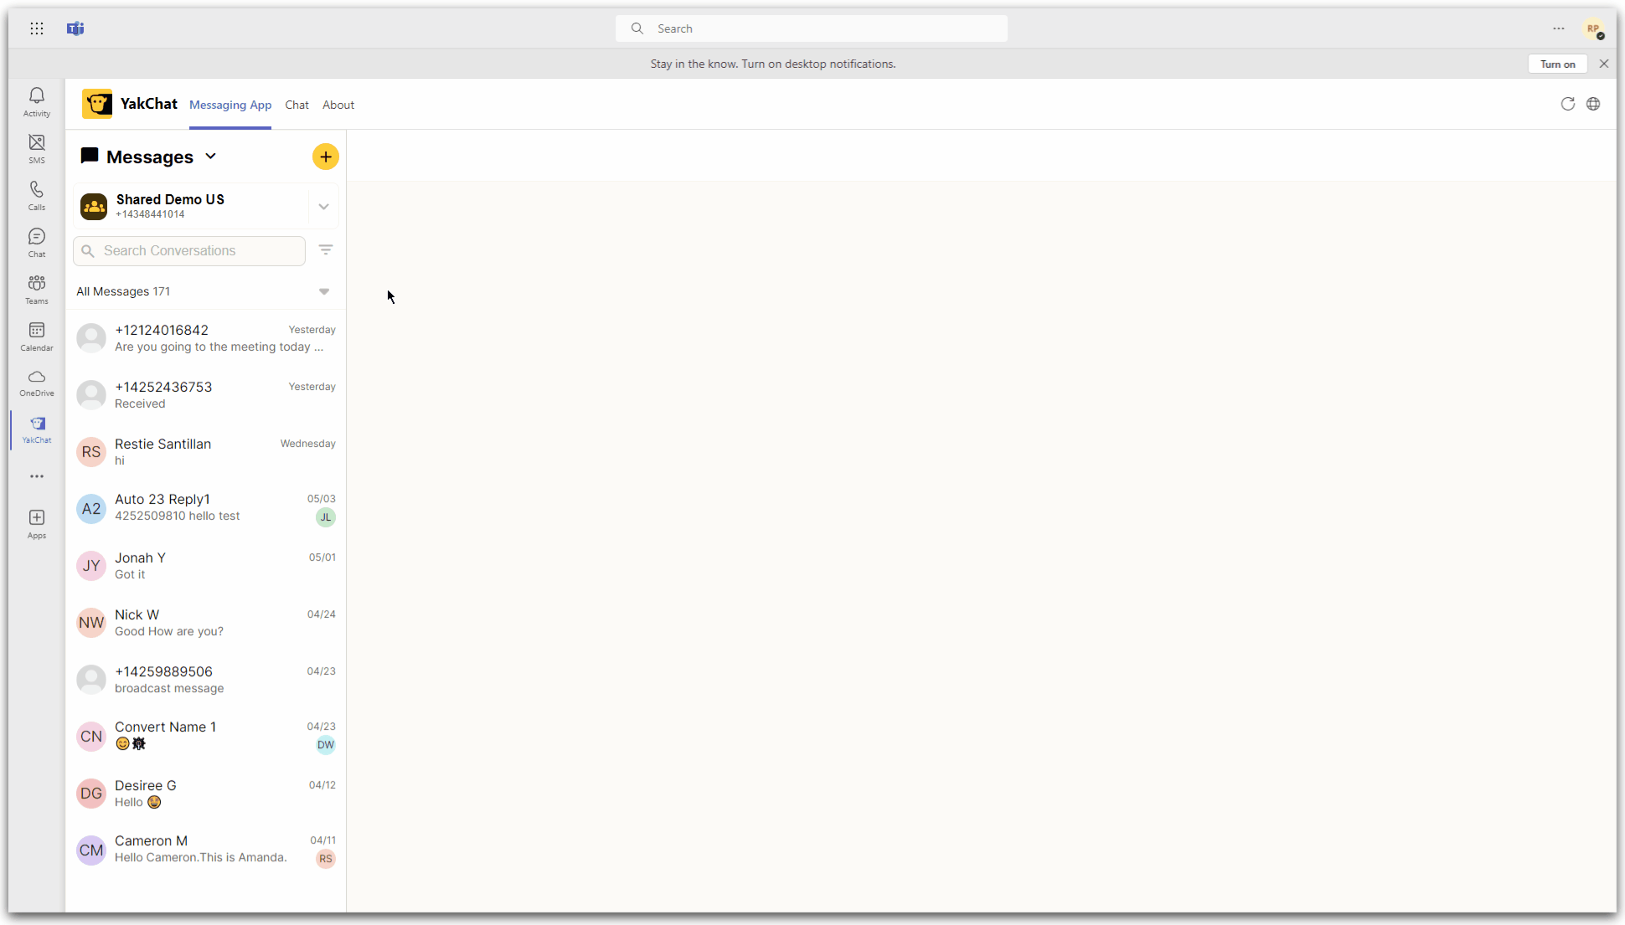Open conversation with +12124016842
Screen dimensions: 1625x925
pos(206,338)
